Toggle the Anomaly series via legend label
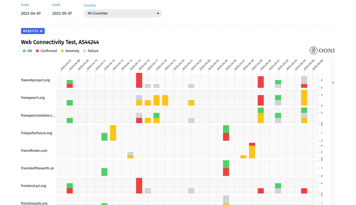 coord(72,51)
